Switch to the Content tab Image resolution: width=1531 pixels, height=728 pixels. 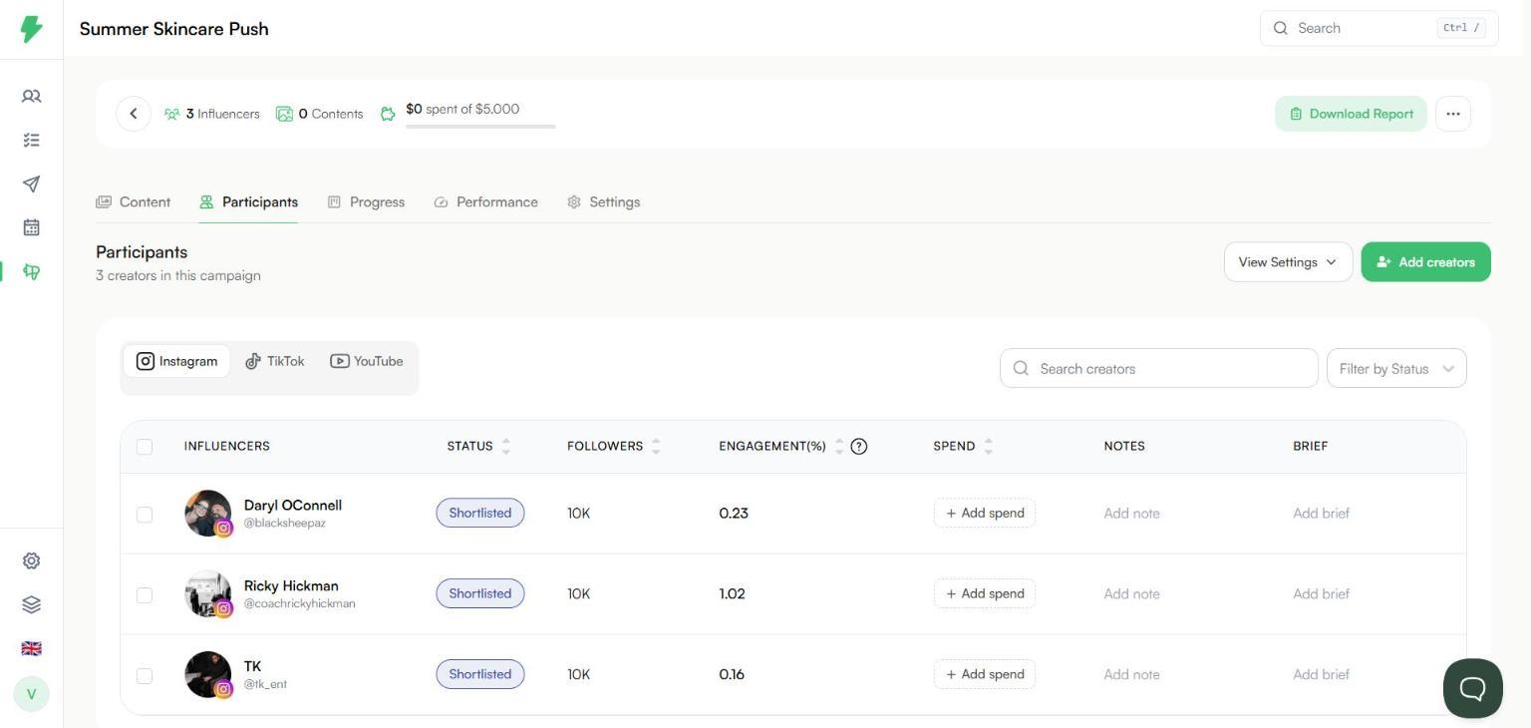(x=134, y=202)
